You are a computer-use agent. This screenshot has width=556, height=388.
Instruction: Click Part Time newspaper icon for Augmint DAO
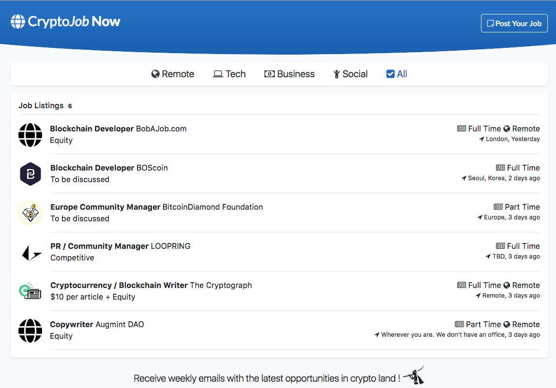[x=459, y=324]
